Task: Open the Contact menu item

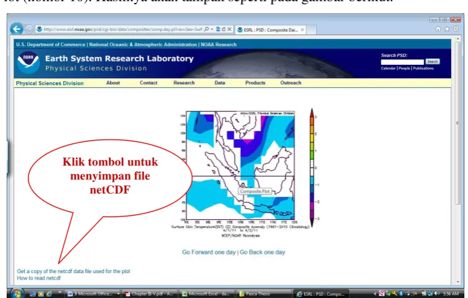Action: click(149, 83)
